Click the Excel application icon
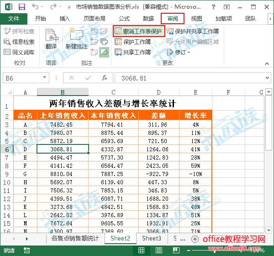The height and width of the screenshot is (256, 274). tap(9, 7)
